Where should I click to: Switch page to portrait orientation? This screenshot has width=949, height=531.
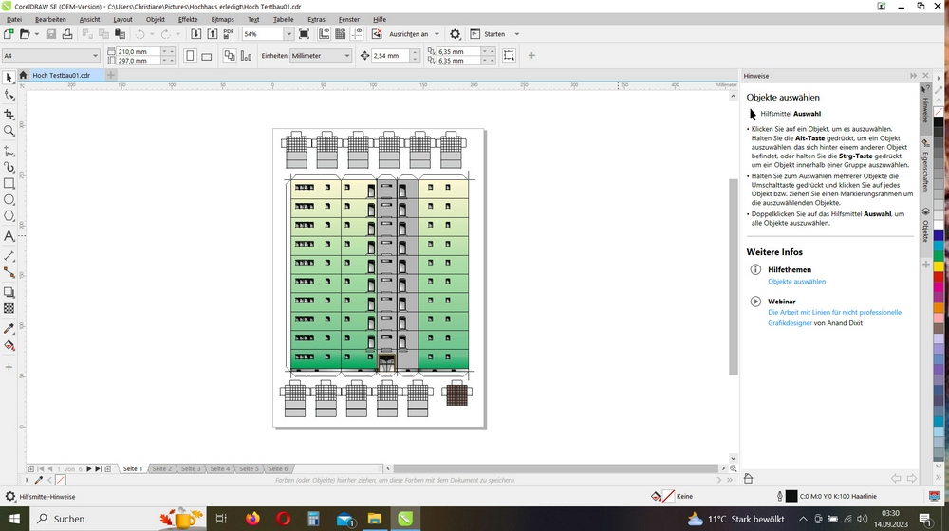[191, 56]
